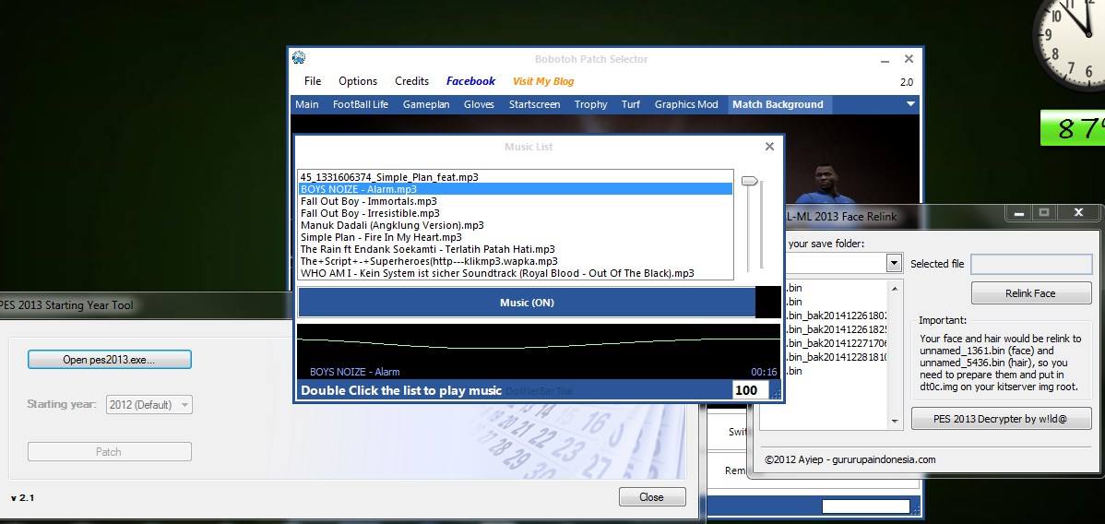
Task: Click the Bobotoh Patch Selector app icon
Action: tap(299, 58)
